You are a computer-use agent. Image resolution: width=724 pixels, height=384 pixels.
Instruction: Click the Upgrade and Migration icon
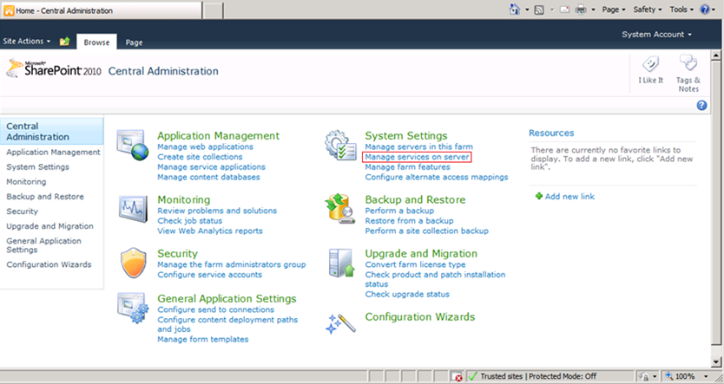pos(340,263)
